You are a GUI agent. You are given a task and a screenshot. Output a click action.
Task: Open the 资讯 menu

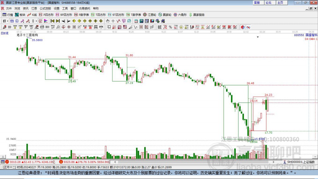[25, 8]
